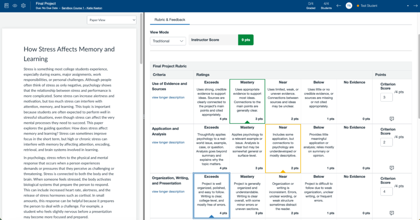Click 'Due: No Due Date' text
This screenshot has height=220, width=420.
click(x=47, y=8)
